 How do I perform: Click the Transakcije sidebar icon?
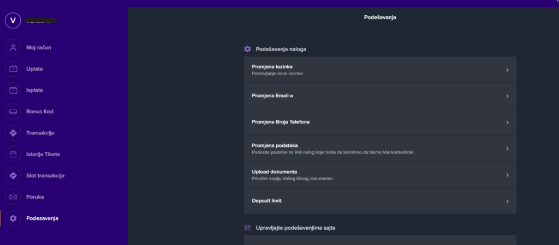point(13,133)
